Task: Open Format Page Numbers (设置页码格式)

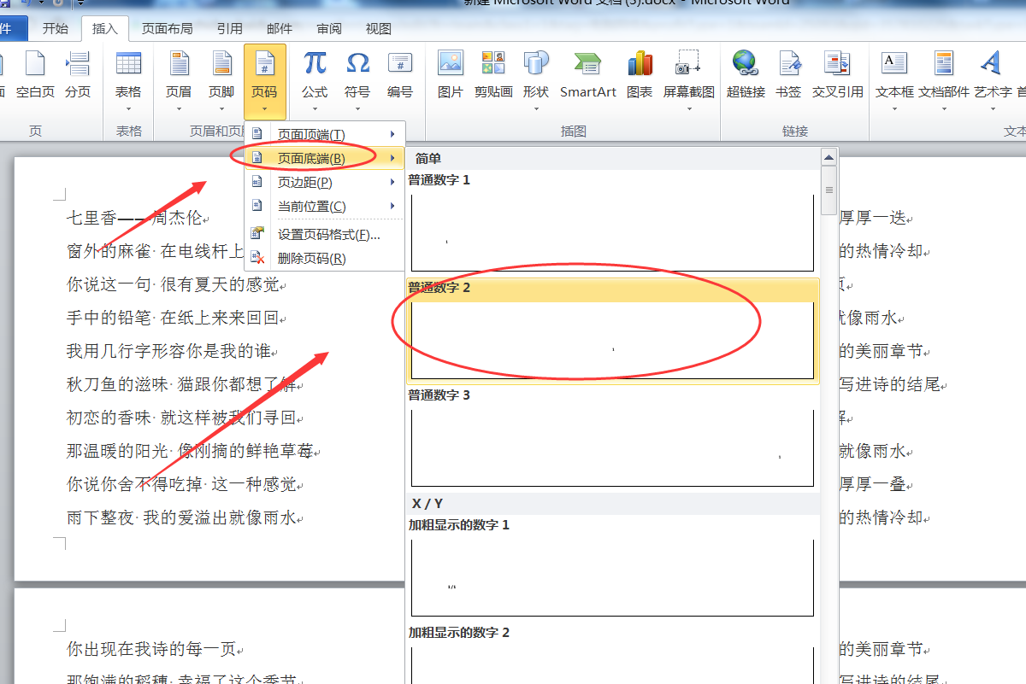Action: [324, 234]
